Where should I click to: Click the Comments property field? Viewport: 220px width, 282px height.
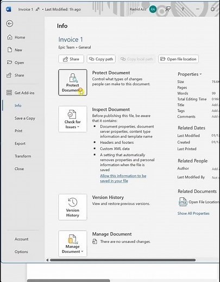[215, 117]
